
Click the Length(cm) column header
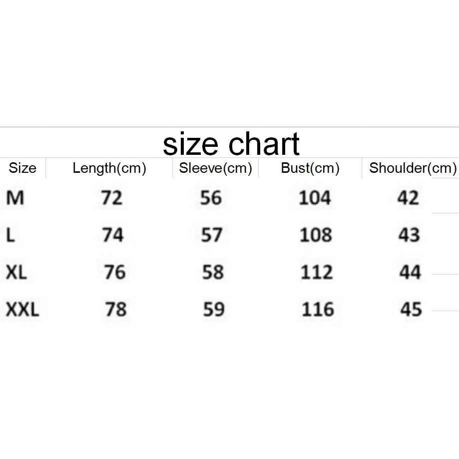[109, 168]
